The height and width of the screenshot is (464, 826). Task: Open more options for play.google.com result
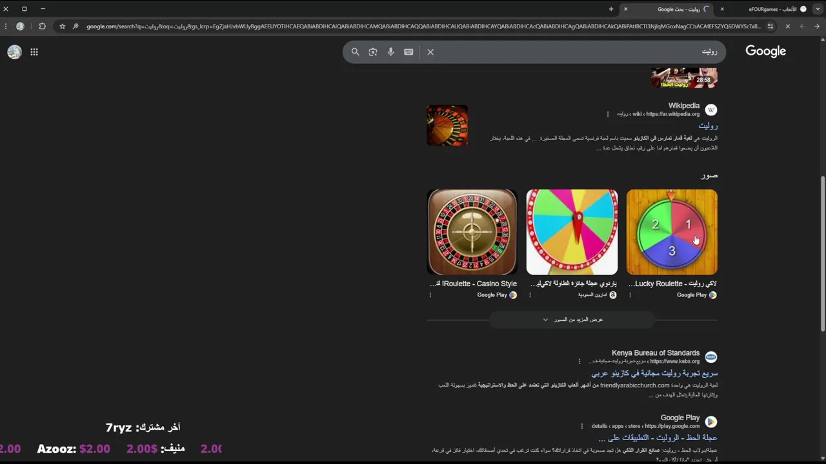pos(581,426)
